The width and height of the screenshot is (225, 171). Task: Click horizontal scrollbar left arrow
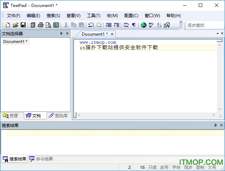point(79,115)
